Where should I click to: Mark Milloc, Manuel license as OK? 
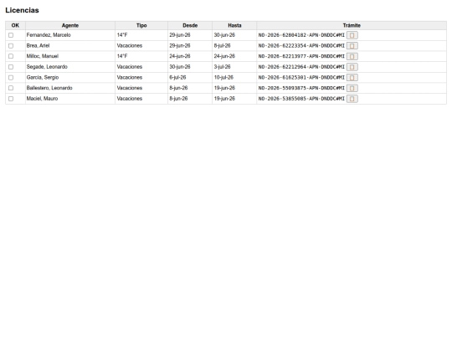click(11, 56)
